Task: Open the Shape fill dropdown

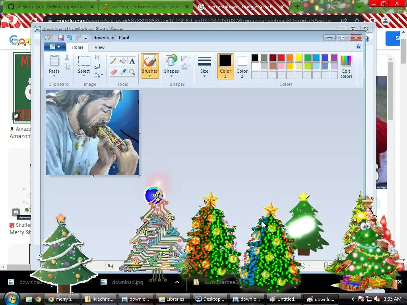Action: point(186,66)
